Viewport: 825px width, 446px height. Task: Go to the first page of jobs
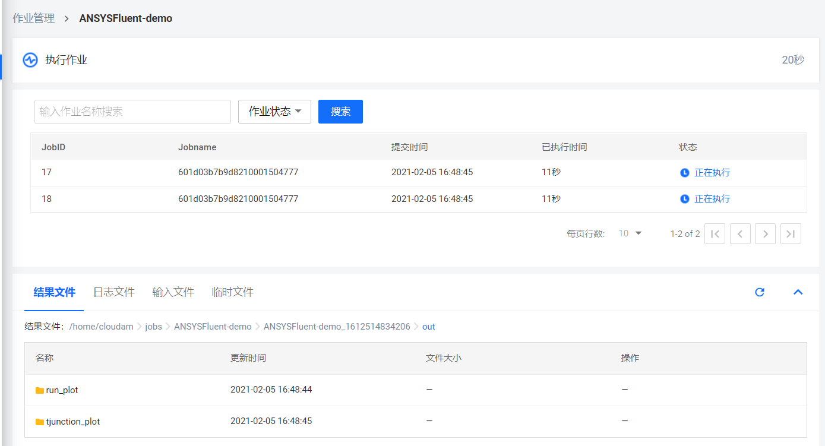coord(715,234)
